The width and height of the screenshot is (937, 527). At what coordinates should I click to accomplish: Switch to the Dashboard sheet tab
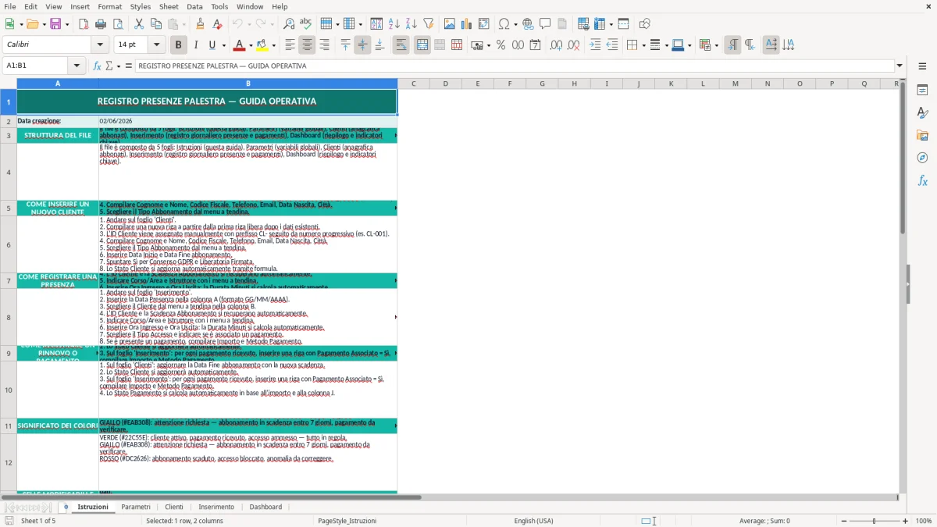[265, 507]
